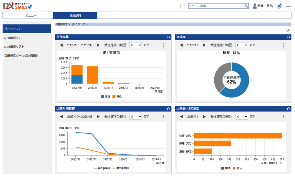Open 受注確度の範囲 dropdown in 月別推移
The width and height of the screenshot is (295, 177).
point(135,45)
